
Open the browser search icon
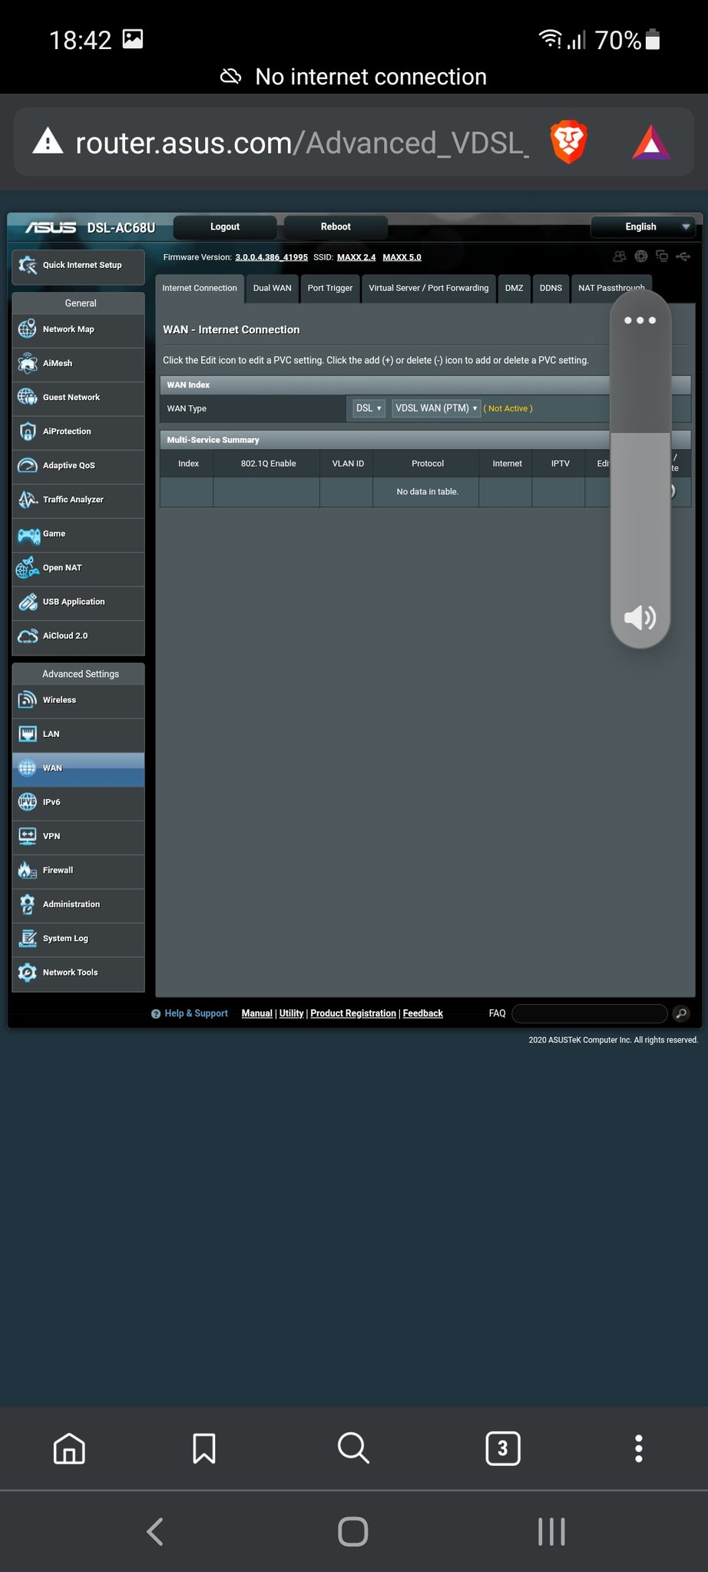click(353, 1448)
